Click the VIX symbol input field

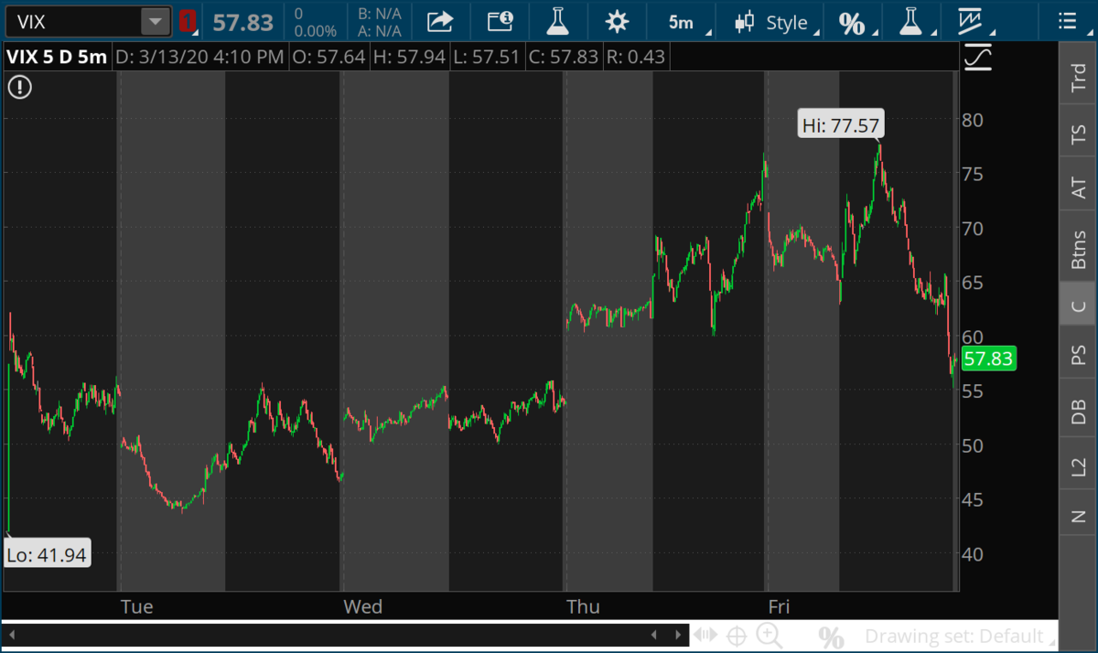tap(74, 21)
